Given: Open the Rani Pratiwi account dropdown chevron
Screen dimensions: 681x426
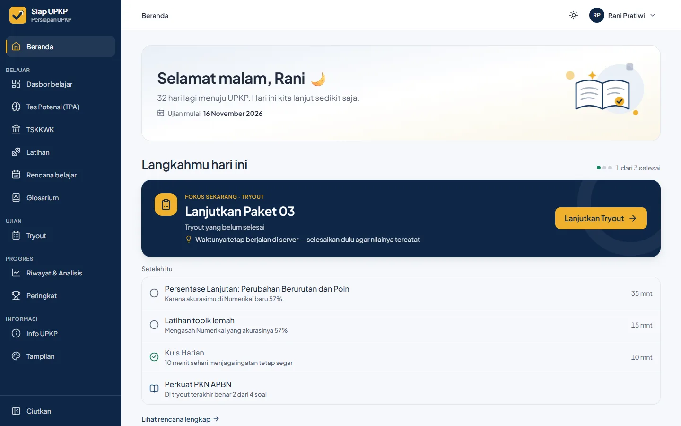Looking at the screenshot, I should click(x=653, y=15).
